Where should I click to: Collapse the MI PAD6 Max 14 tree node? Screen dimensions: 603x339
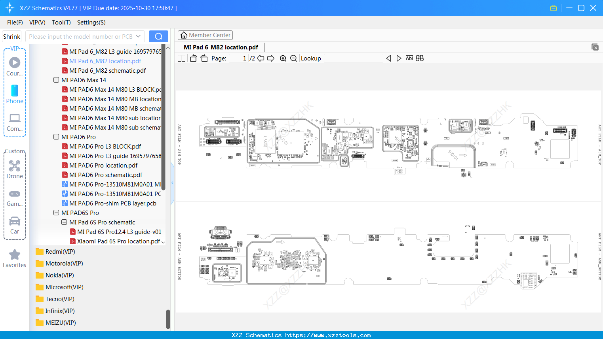point(56,80)
